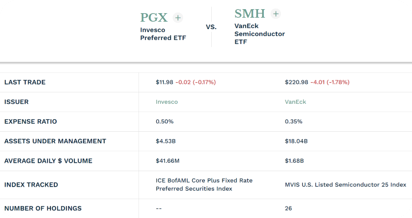412x218 pixels.
Task: Click the SMH assets value $18.04B
Action: pos(296,141)
